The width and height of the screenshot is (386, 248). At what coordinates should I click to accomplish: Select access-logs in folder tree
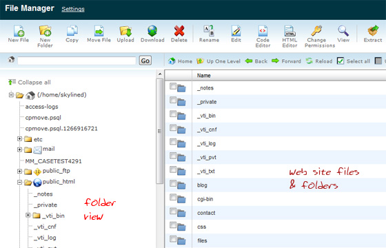coord(41,107)
